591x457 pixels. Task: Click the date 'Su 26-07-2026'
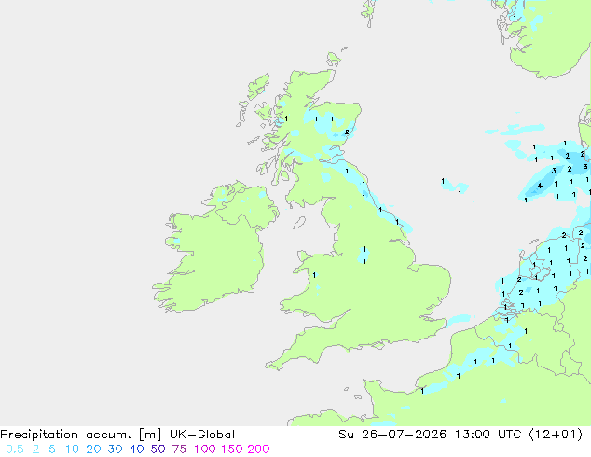[392, 435]
